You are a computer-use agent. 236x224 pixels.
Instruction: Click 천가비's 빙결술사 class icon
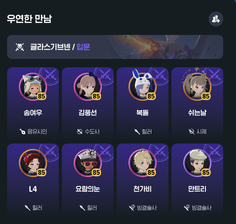tap(132, 208)
